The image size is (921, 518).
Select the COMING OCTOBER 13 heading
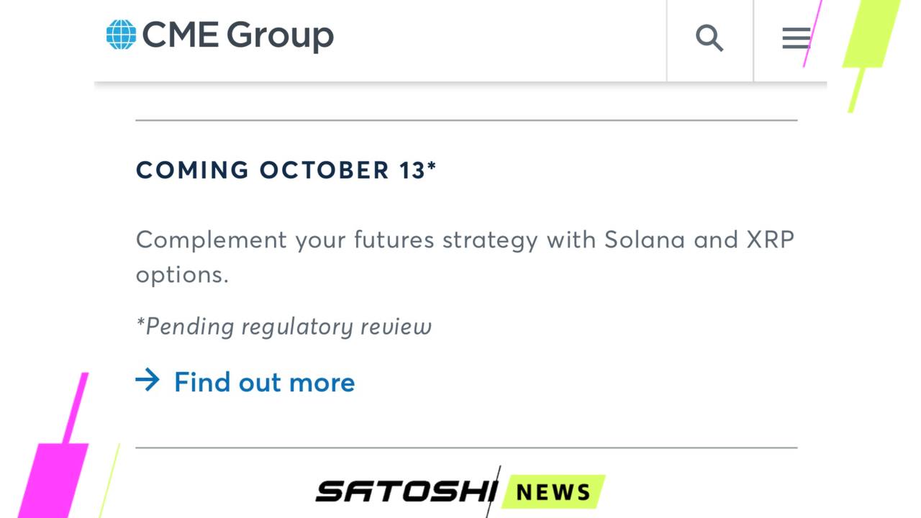(x=286, y=170)
